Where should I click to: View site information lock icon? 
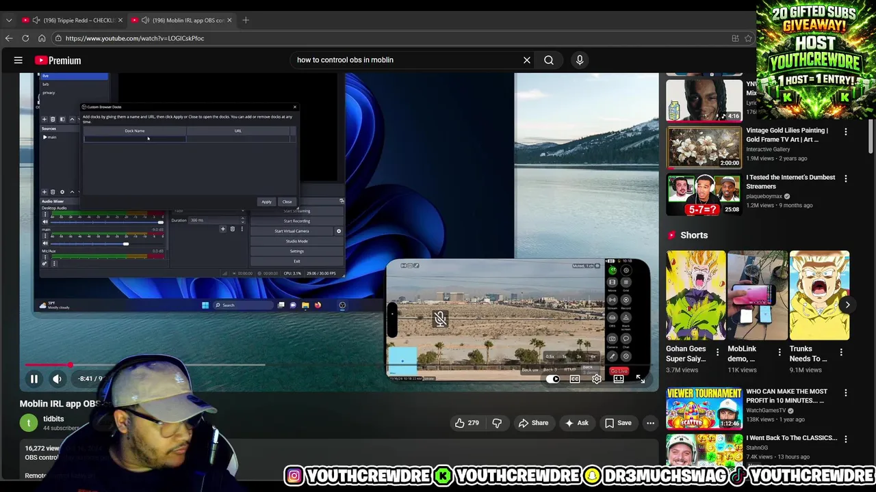point(59,38)
